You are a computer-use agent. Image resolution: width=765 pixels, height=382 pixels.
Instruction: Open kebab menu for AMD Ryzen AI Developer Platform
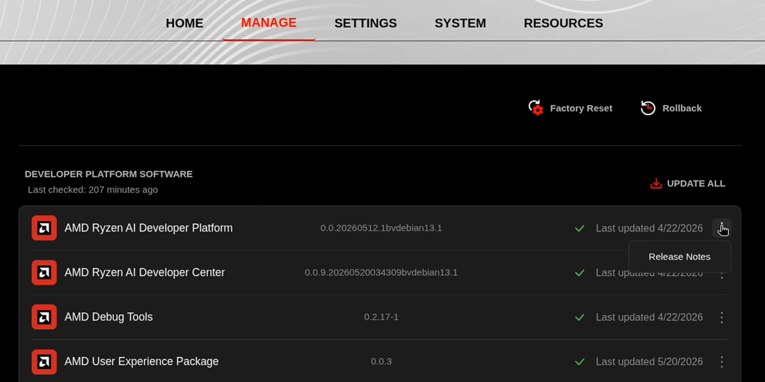point(722,228)
